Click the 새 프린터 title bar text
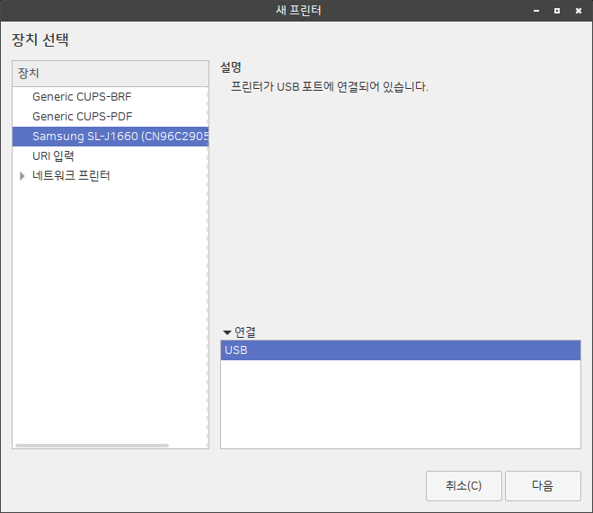Image resolution: width=593 pixels, height=513 pixels. pyautogui.click(x=297, y=11)
